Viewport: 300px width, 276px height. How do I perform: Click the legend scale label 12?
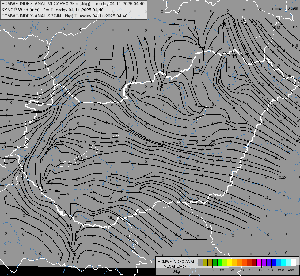(x=212, y=270)
